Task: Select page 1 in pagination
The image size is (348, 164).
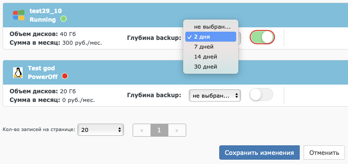Action: click(x=159, y=130)
